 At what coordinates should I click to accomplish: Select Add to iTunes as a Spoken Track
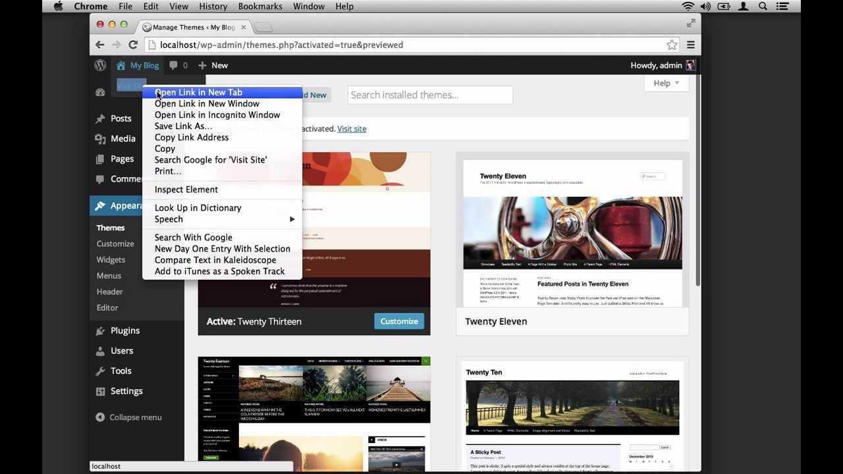(223, 271)
